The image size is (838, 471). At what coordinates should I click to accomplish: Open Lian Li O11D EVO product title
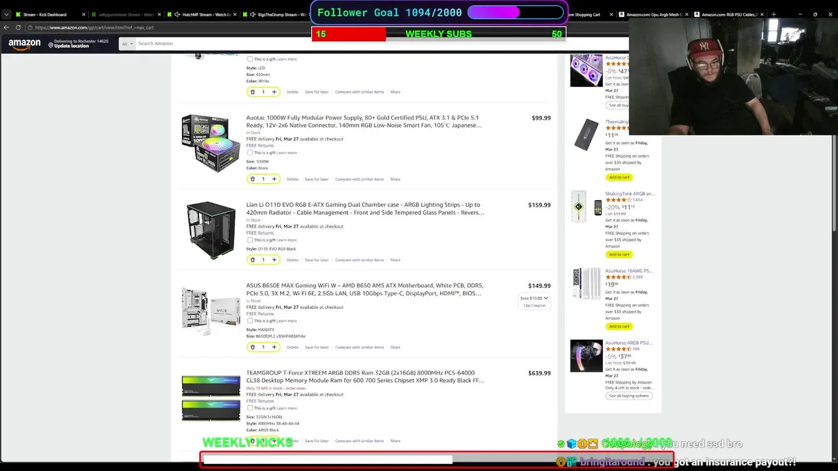coord(365,209)
